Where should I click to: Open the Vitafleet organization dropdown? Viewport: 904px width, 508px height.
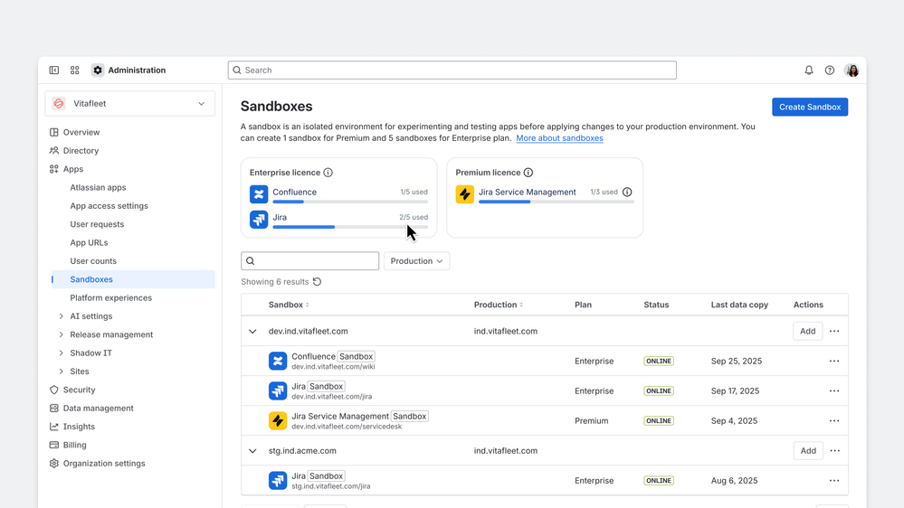(x=130, y=104)
